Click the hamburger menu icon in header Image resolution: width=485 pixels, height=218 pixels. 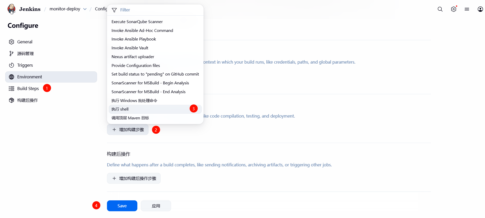[467, 9]
